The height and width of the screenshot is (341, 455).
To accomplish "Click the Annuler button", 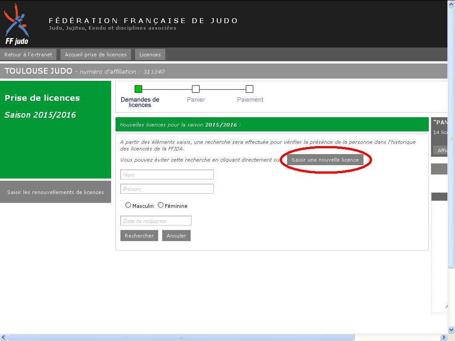I will click(x=176, y=236).
